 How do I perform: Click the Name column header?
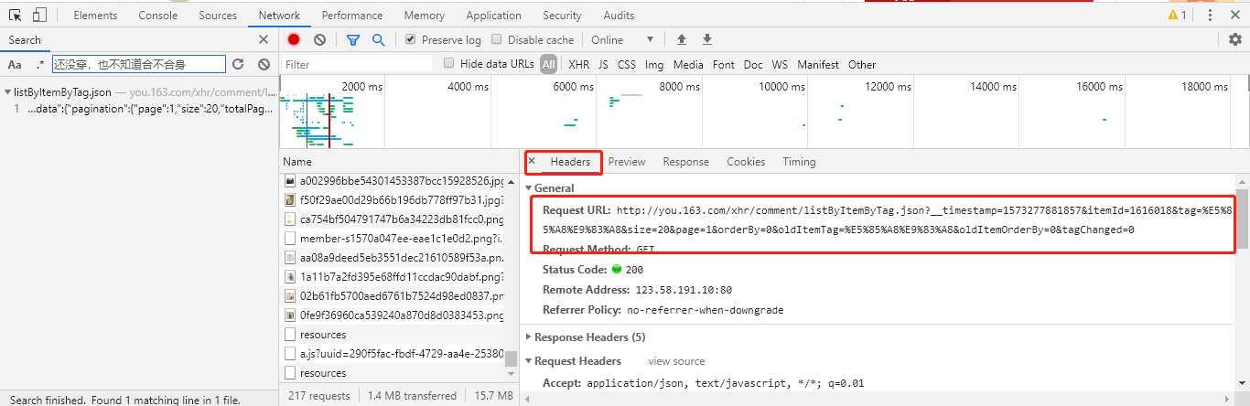[398, 161]
